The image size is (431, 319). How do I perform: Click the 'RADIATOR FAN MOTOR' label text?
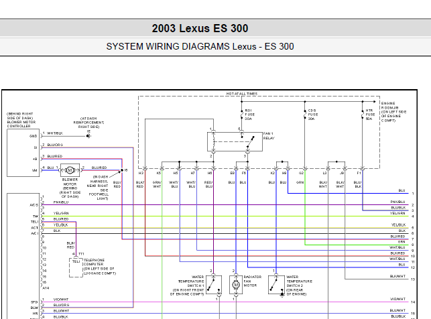[252, 281]
